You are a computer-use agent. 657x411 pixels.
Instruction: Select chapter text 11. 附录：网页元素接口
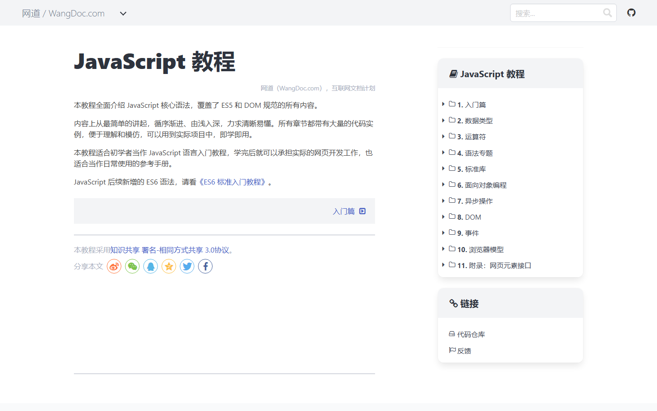(x=494, y=265)
